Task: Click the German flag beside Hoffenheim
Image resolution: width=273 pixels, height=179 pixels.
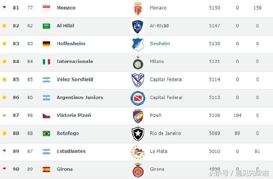Action: click(46, 44)
